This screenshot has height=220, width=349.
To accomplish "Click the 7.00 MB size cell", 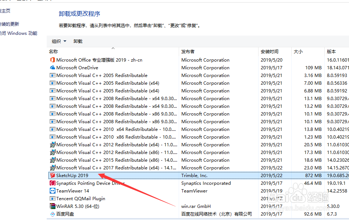I will pyautogui.click(x=313, y=83).
